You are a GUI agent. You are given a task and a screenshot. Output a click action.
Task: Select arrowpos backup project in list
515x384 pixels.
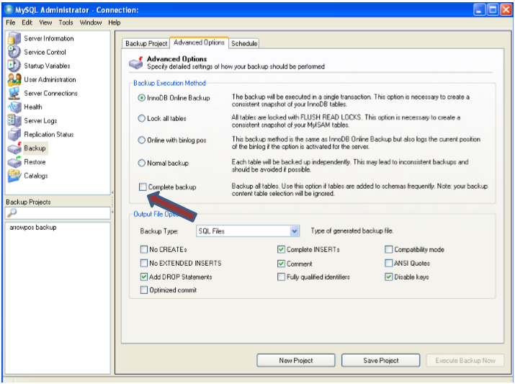[33, 228]
